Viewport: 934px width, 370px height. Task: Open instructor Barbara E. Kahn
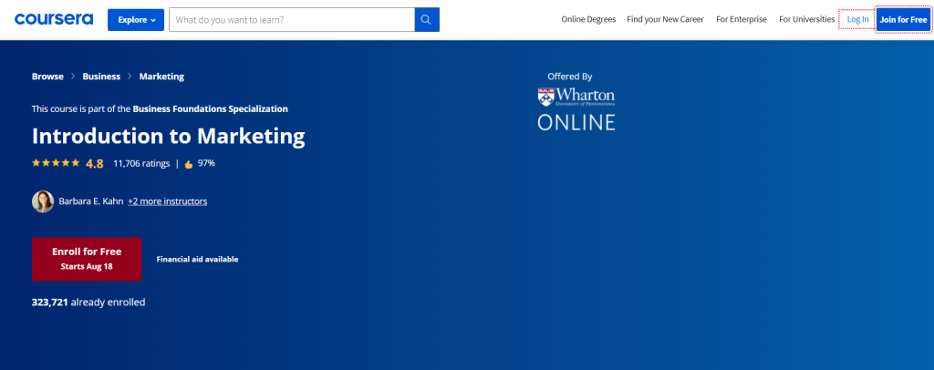coord(91,201)
